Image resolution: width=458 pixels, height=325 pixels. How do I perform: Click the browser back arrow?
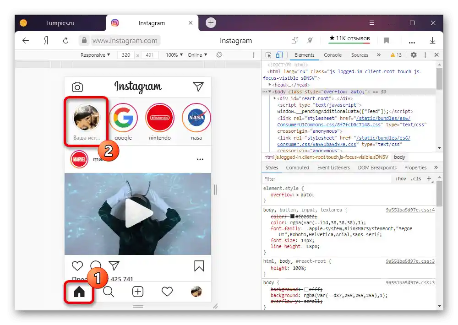26,41
